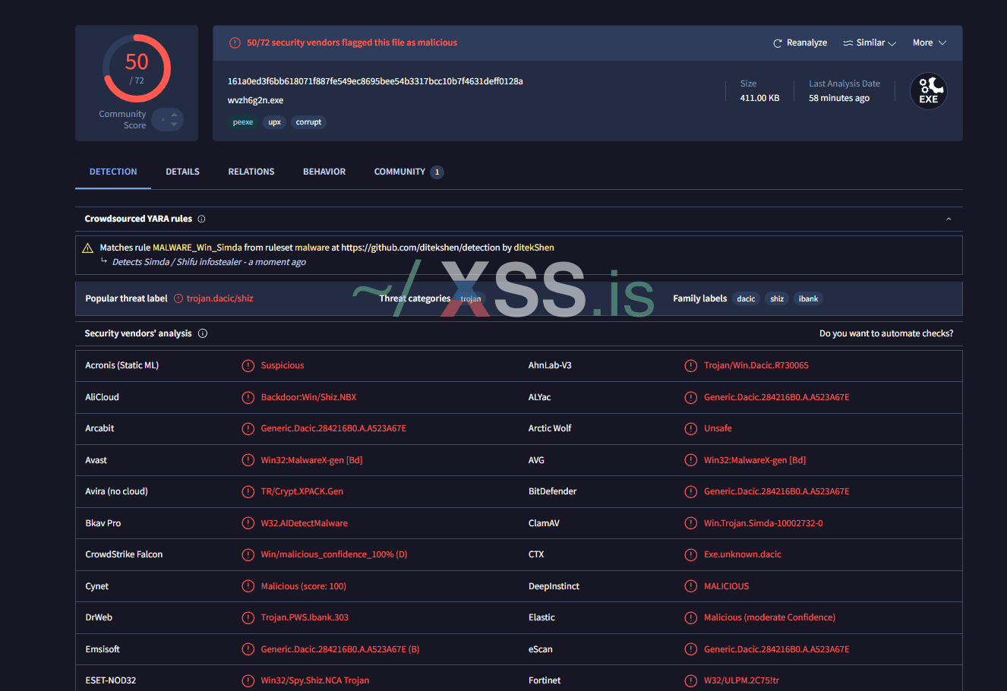Switch to the Behavior tab
The image size is (1007, 691).
[x=324, y=172]
